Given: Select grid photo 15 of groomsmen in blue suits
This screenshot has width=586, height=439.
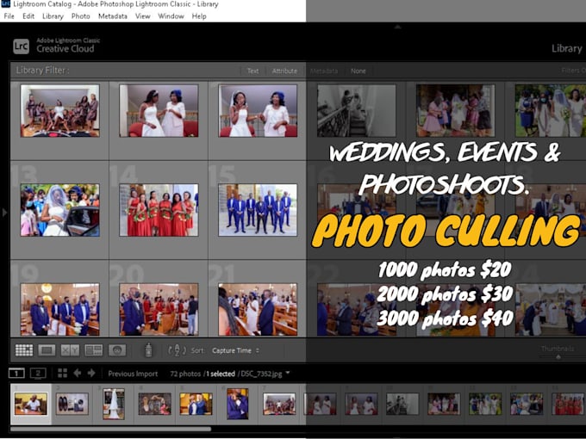Looking at the screenshot, I should click(x=258, y=210).
